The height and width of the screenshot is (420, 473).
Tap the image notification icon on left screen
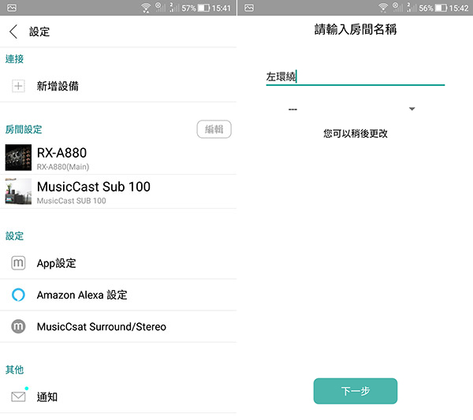(12, 8)
